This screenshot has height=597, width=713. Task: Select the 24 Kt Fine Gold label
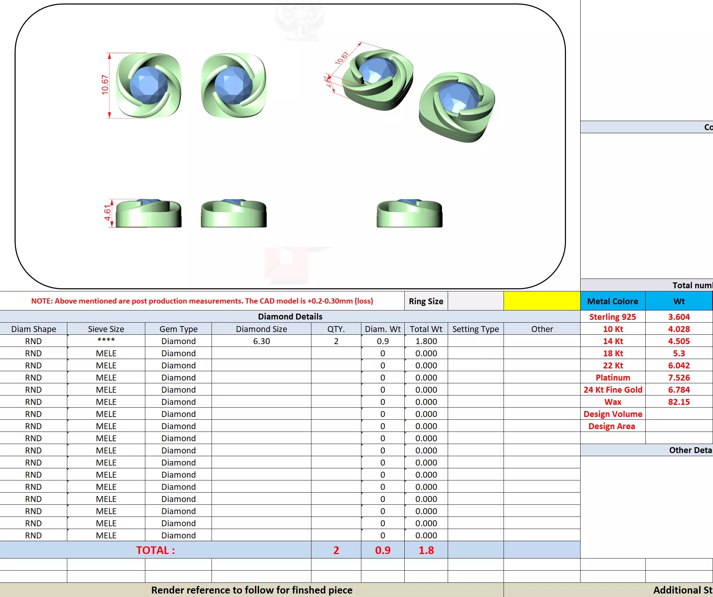(x=613, y=390)
